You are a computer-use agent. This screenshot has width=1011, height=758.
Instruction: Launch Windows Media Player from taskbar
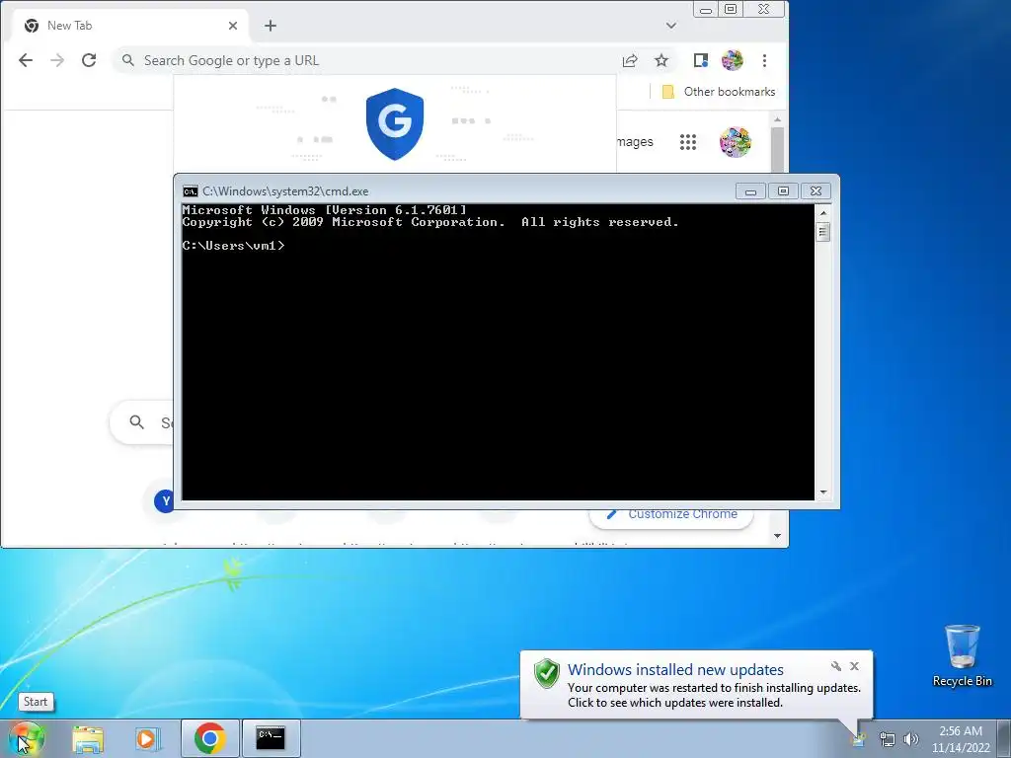coord(147,738)
